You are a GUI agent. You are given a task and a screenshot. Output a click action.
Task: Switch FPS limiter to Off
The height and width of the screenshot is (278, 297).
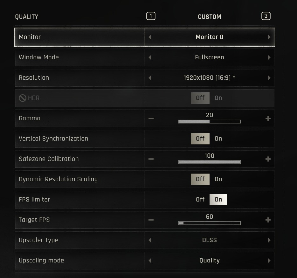point(200,200)
